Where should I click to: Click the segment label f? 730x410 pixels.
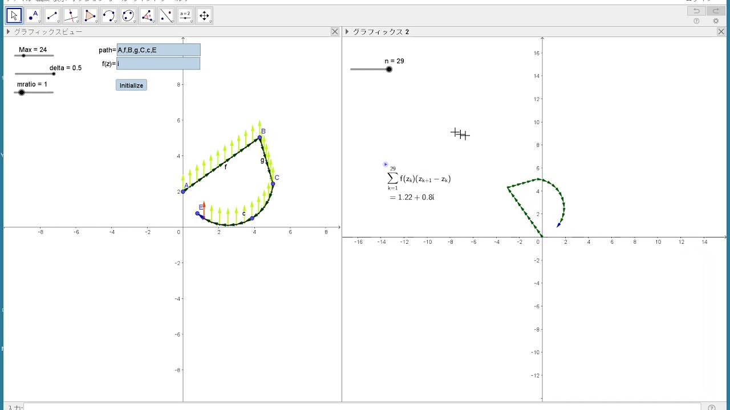(x=226, y=167)
